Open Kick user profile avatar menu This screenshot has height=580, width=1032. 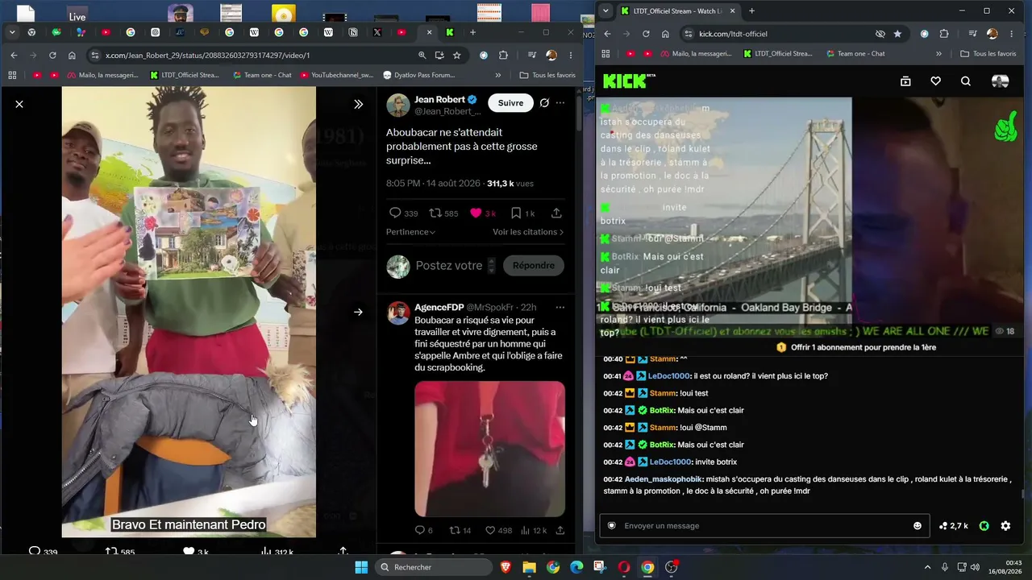[1000, 81]
